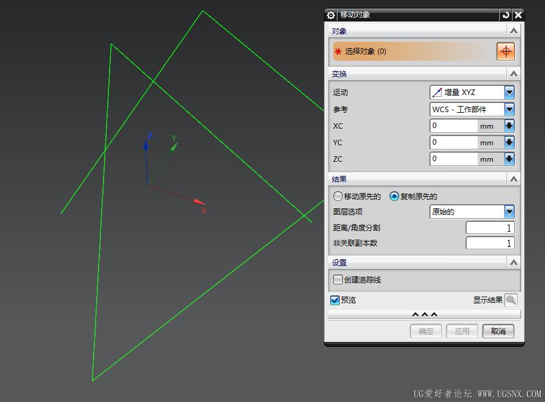Click the YC field arrow options icon
This screenshot has width=545, height=402.
509,143
